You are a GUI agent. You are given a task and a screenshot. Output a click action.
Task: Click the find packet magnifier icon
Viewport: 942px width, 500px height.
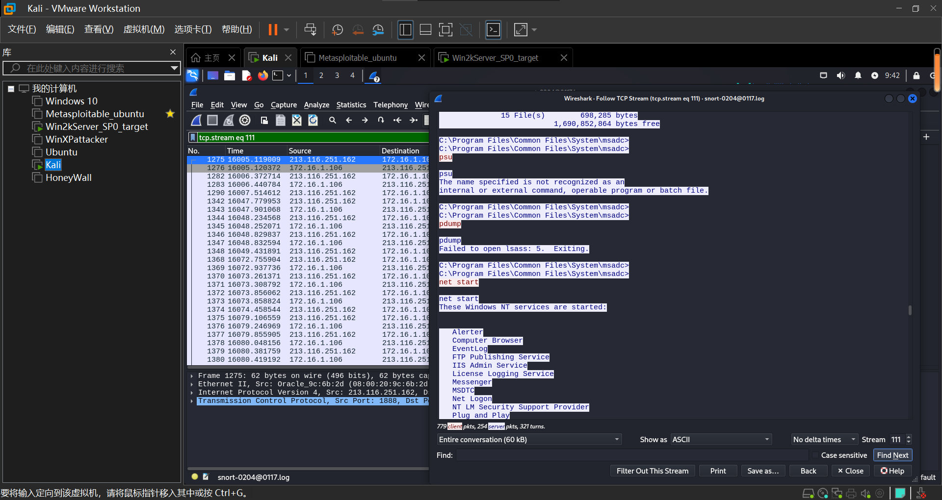pyautogui.click(x=332, y=120)
